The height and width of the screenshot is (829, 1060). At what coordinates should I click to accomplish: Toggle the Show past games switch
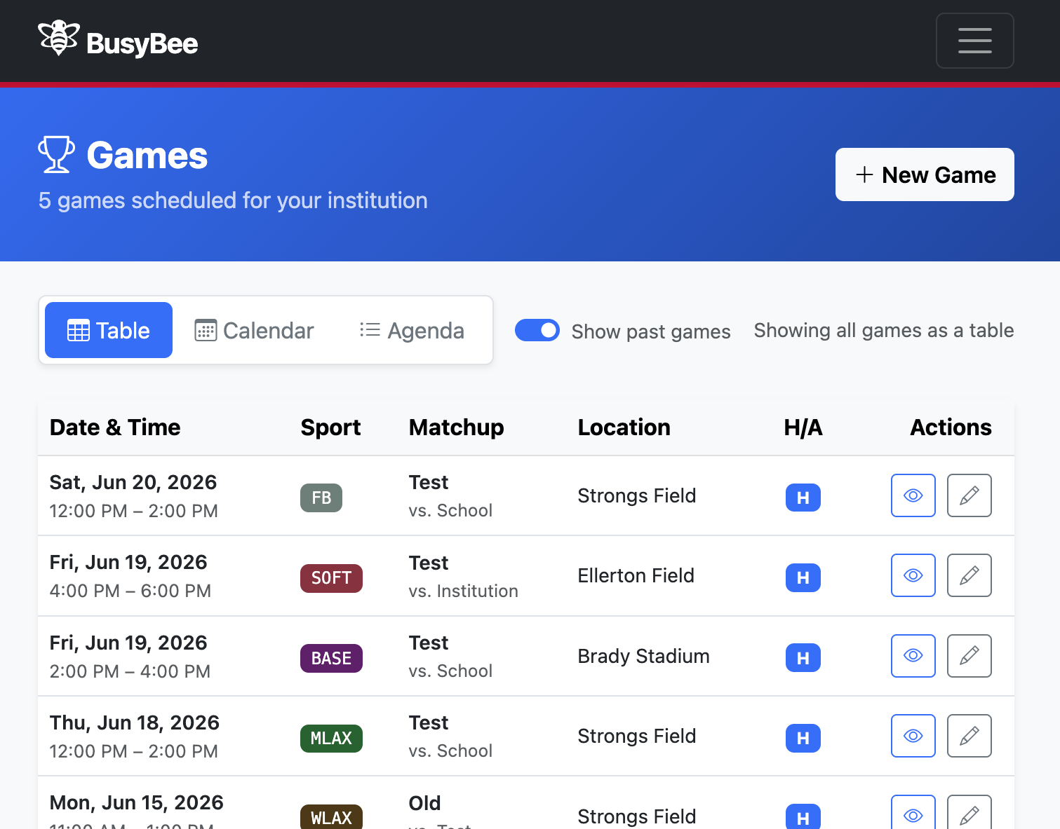click(537, 330)
